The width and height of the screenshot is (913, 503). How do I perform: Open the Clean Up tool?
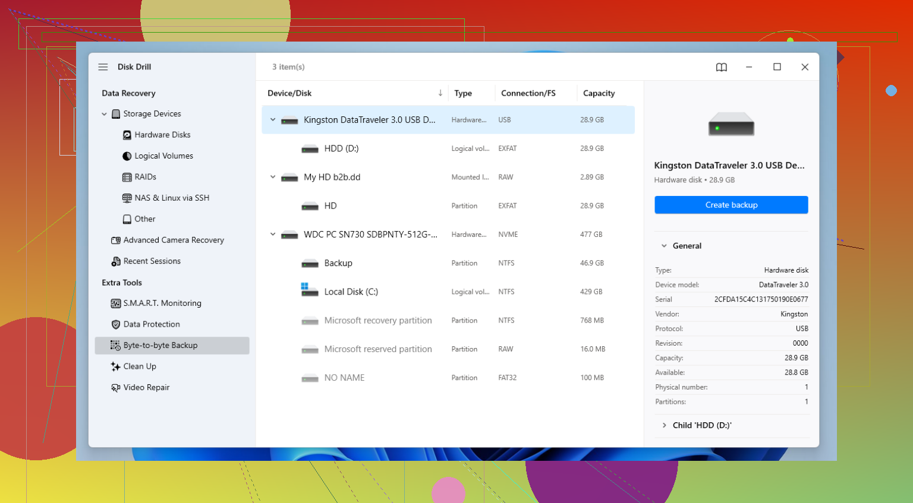[140, 366]
